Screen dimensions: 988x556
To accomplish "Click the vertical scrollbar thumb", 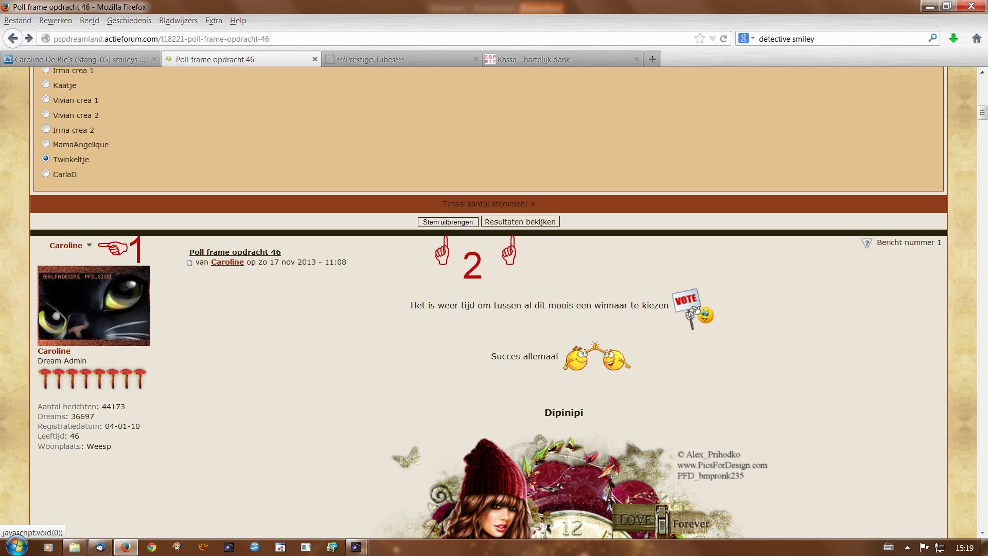I will point(982,112).
